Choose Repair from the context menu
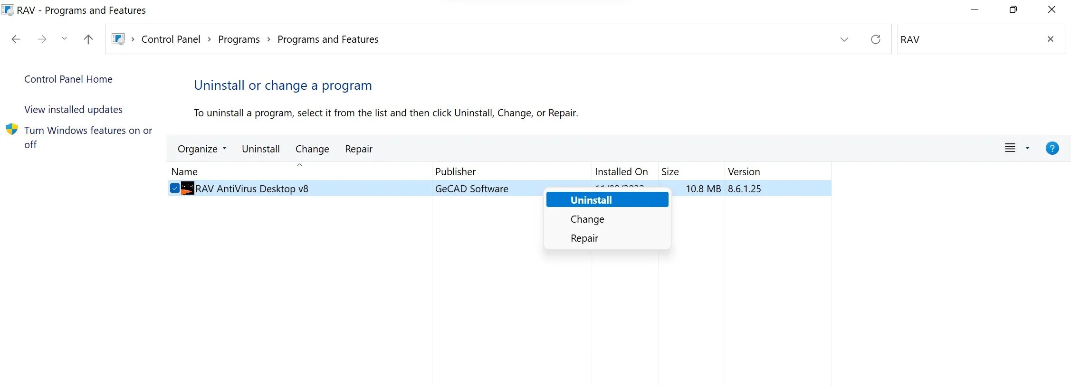 [x=607, y=238]
